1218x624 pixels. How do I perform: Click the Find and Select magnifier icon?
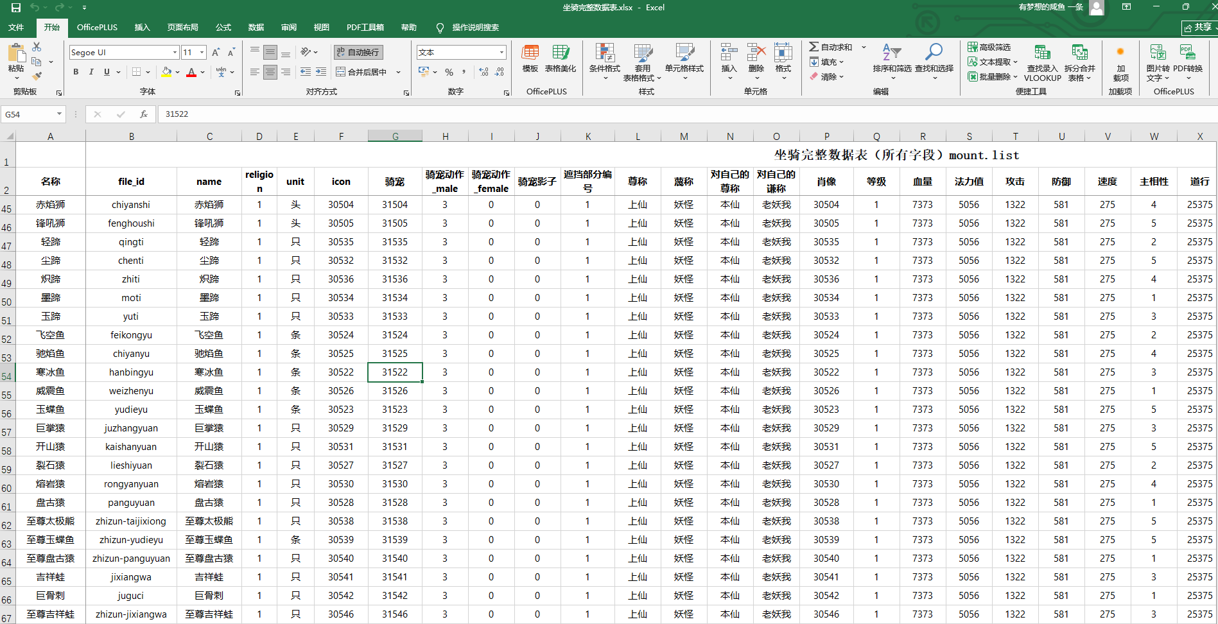[934, 53]
